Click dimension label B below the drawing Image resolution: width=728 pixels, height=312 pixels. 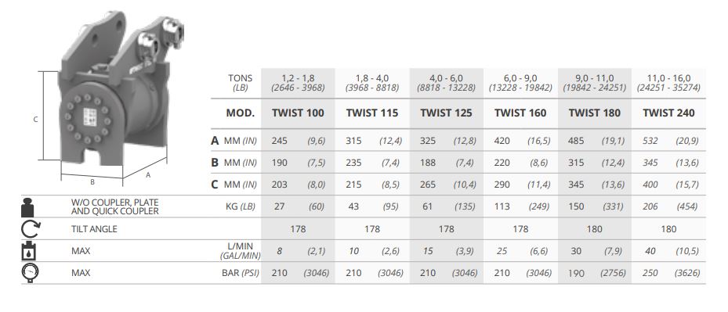(x=92, y=182)
